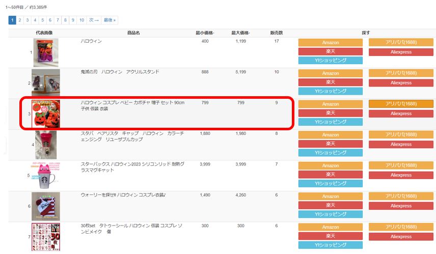The image size is (436, 254).
Task: Click Amazon button for ハロウィン row 1
Action: click(x=330, y=42)
